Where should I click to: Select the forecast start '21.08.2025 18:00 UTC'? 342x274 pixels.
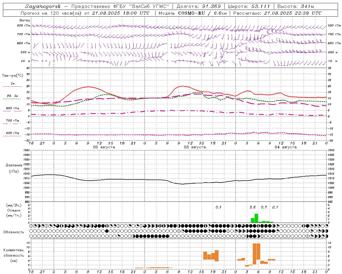tap(121, 13)
